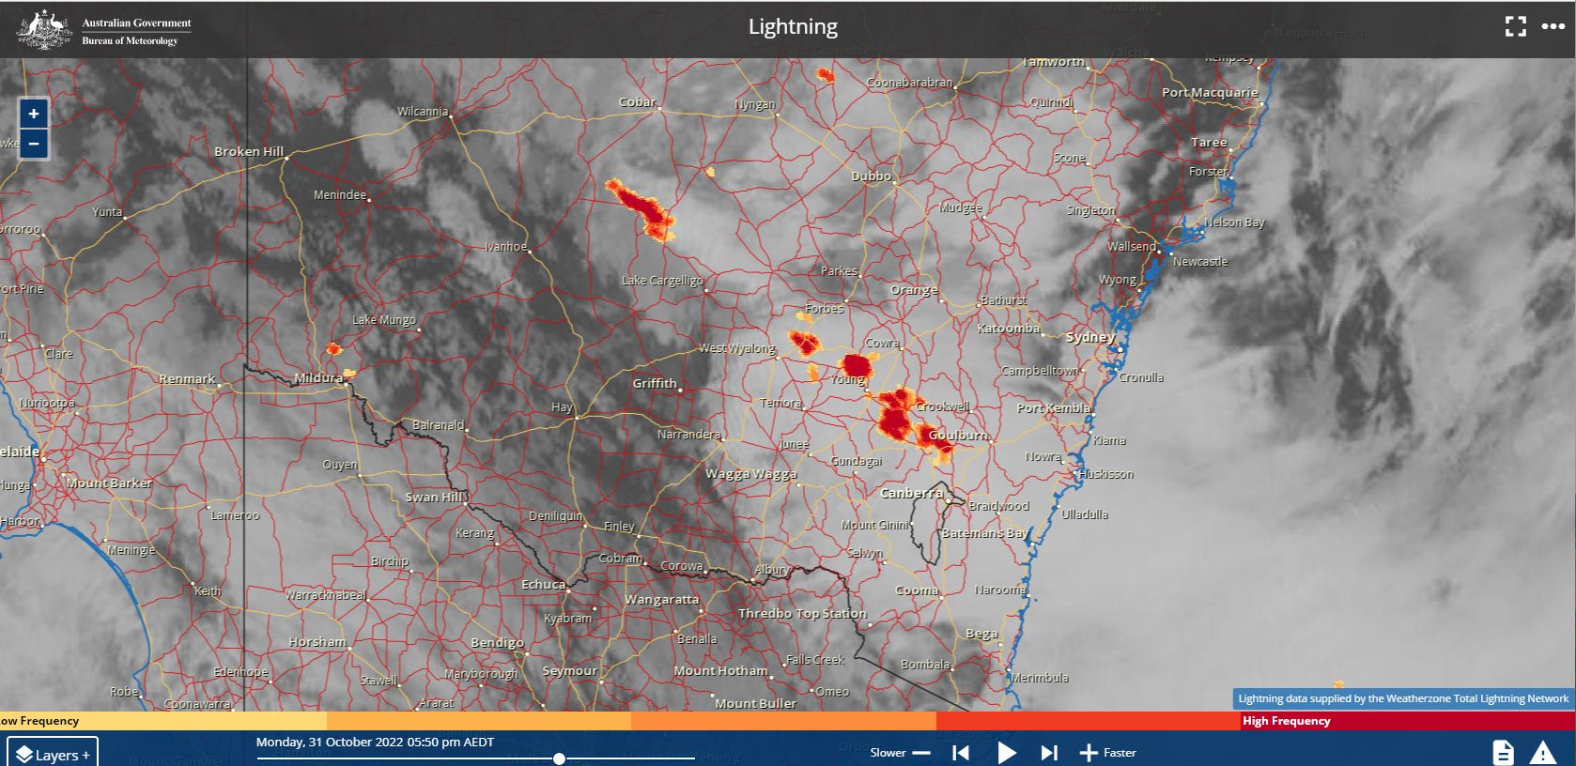Open the document information icon
This screenshot has width=1576, height=766.
pyautogui.click(x=1503, y=752)
